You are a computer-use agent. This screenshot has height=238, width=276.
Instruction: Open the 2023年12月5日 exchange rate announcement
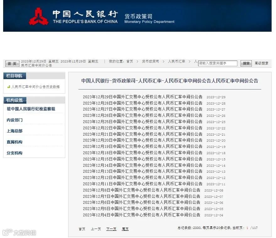coord(142,208)
